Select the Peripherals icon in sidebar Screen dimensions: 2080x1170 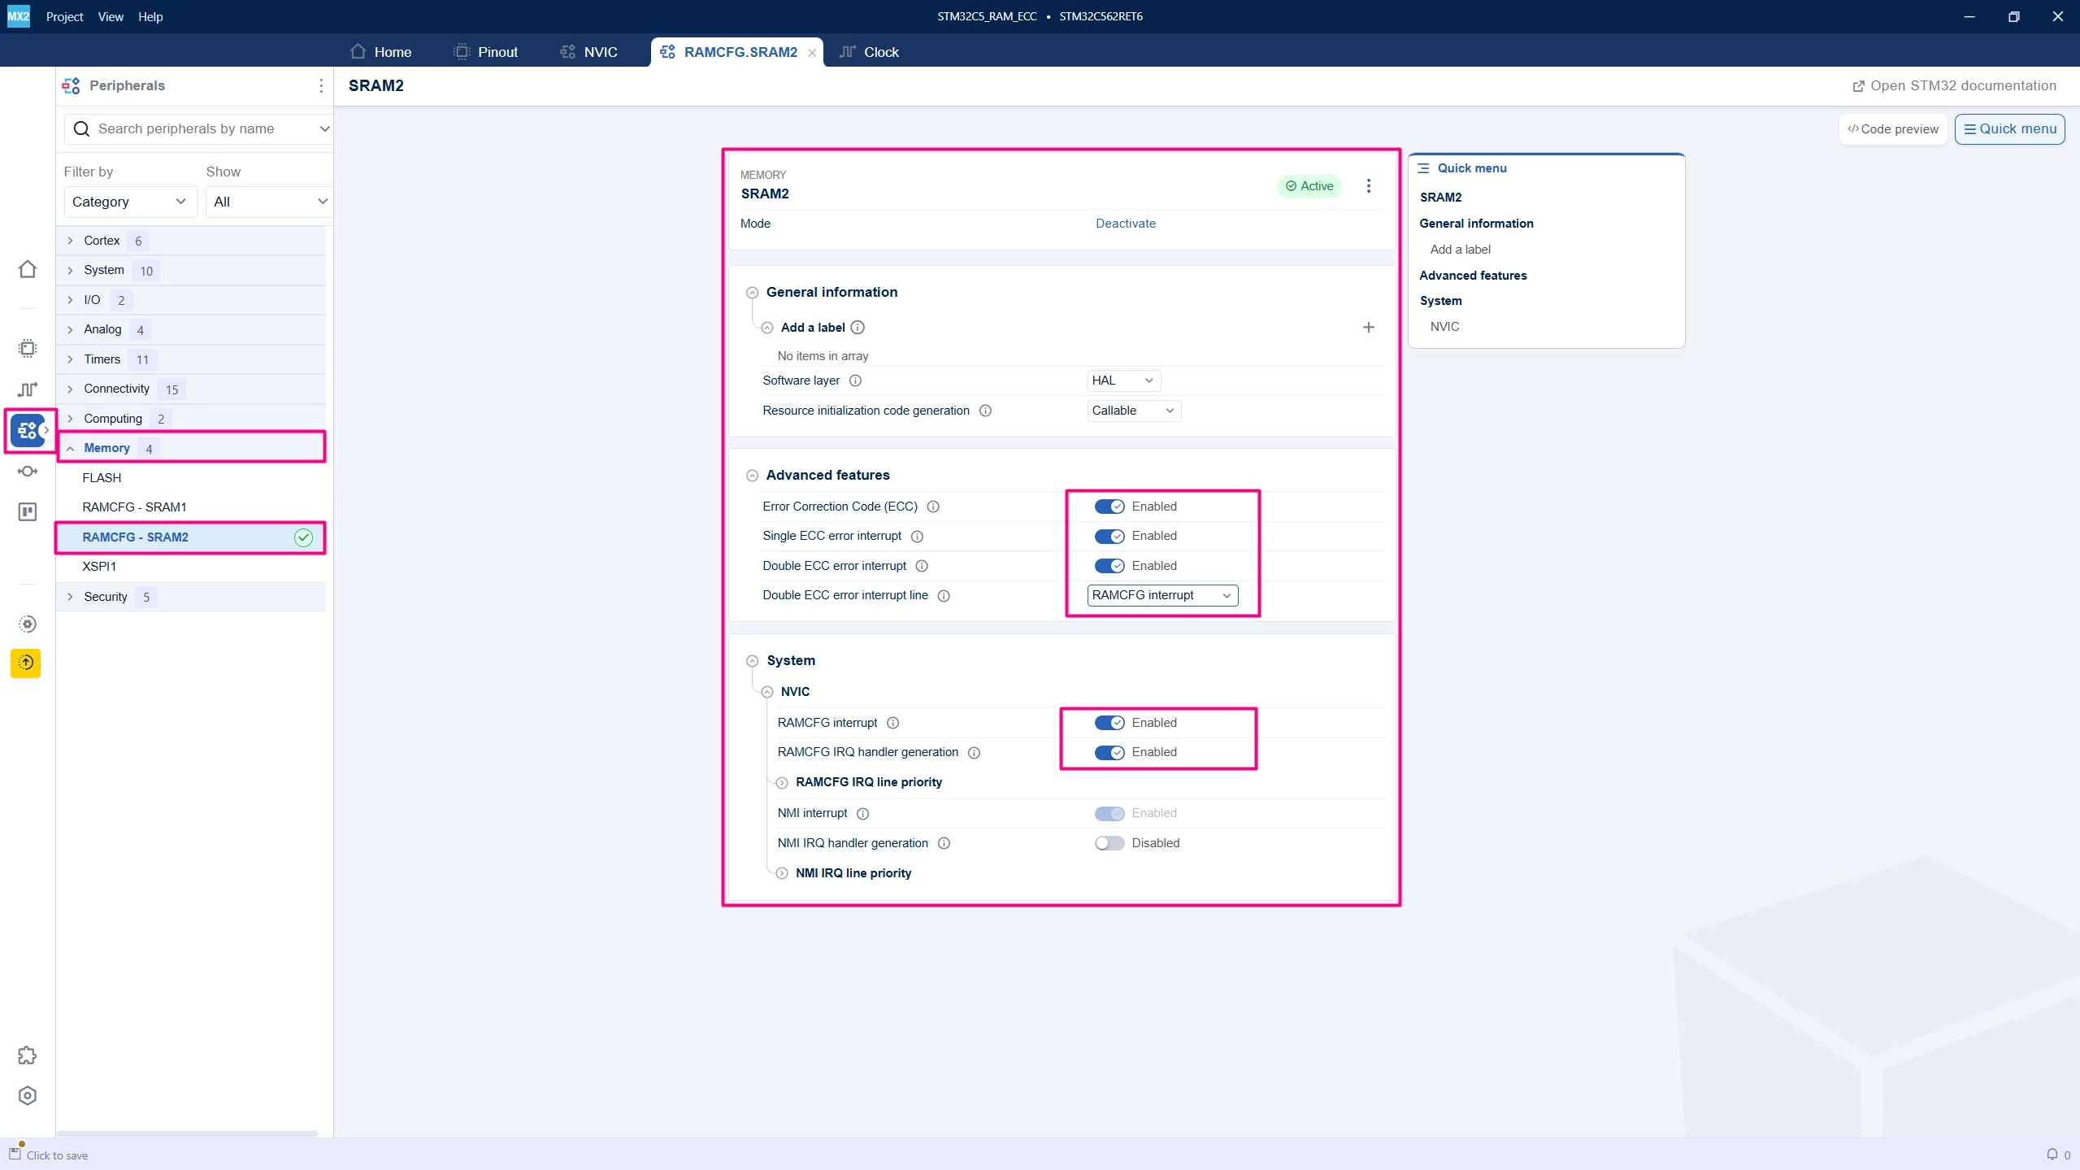point(28,430)
